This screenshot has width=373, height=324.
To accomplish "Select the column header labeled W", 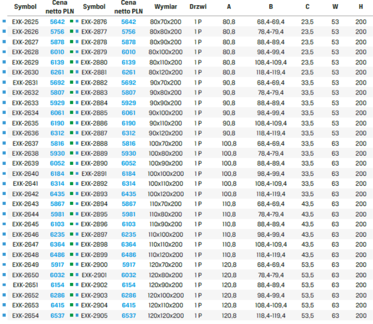I will tap(335, 7).
